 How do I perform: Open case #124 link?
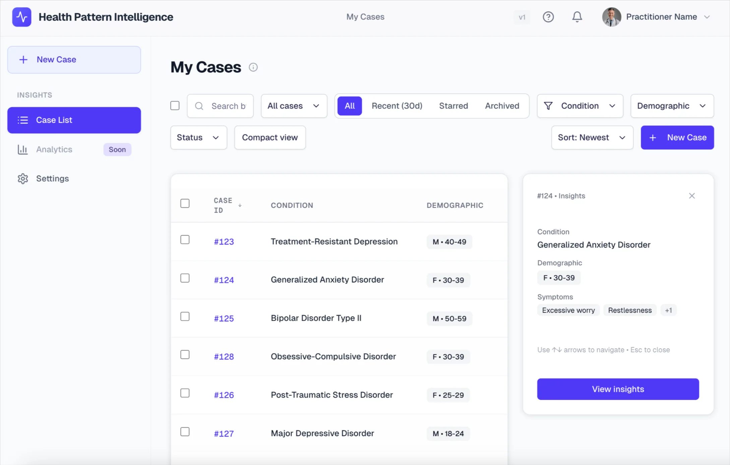pos(224,280)
